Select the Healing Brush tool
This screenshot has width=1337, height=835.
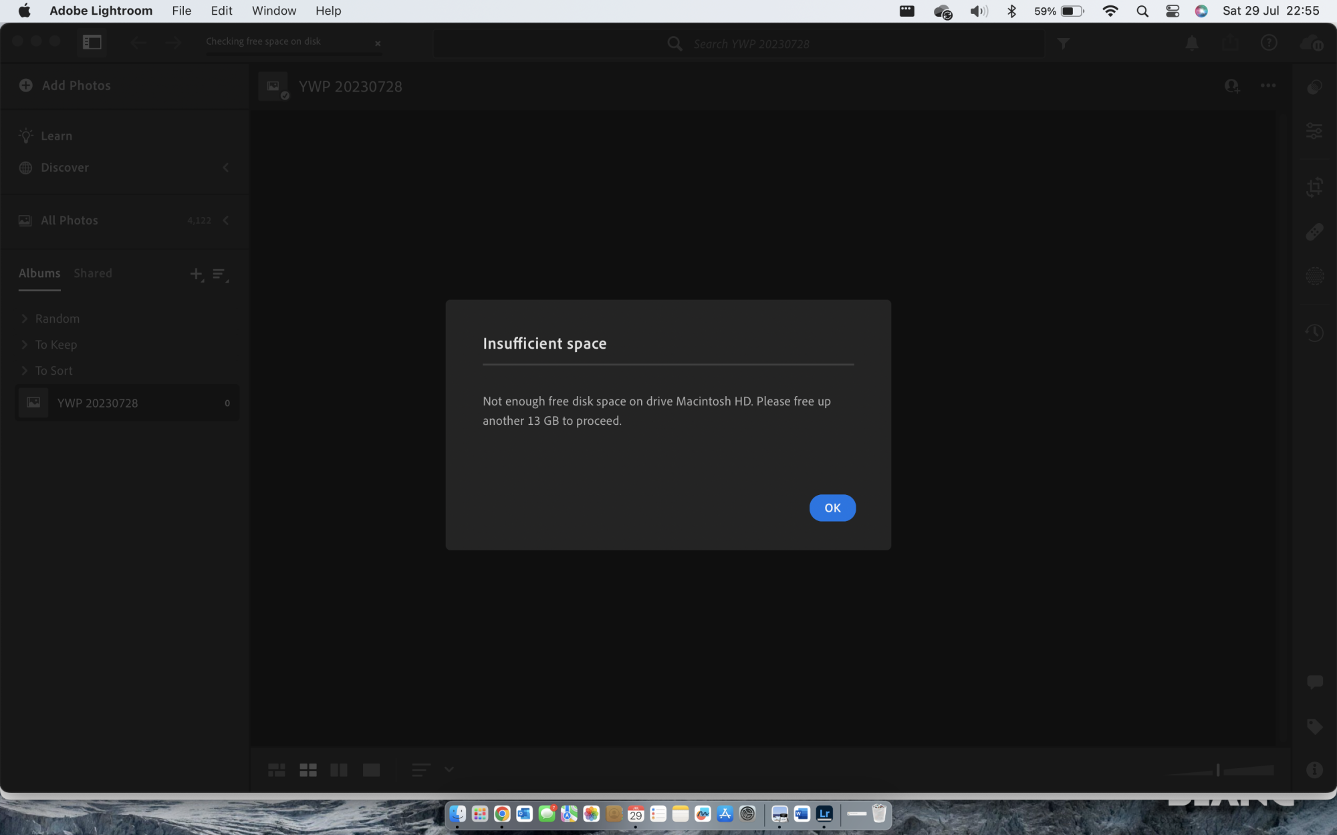click(x=1314, y=232)
